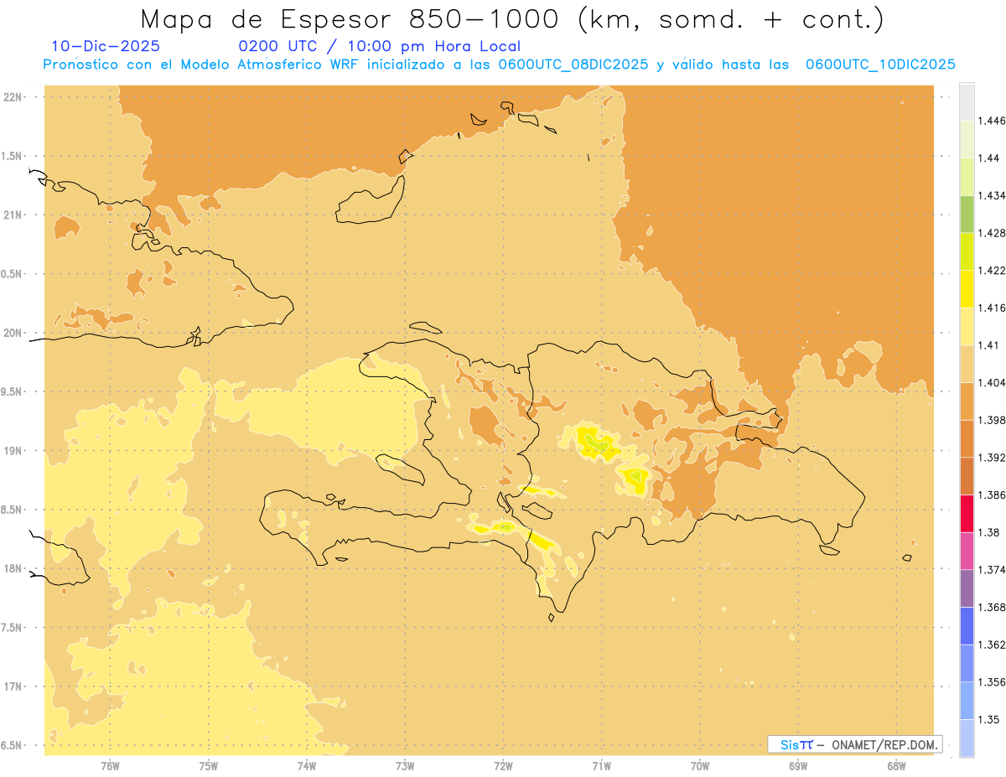Screen dimensions: 1006x777
Task: Click latitude axis label "21N"
Action: click(13, 215)
